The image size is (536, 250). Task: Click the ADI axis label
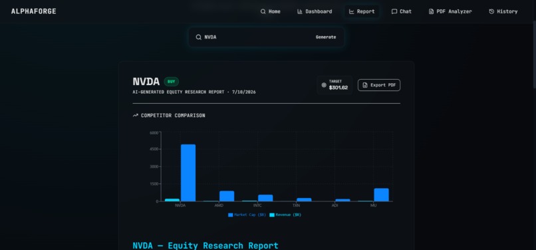point(335,205)
